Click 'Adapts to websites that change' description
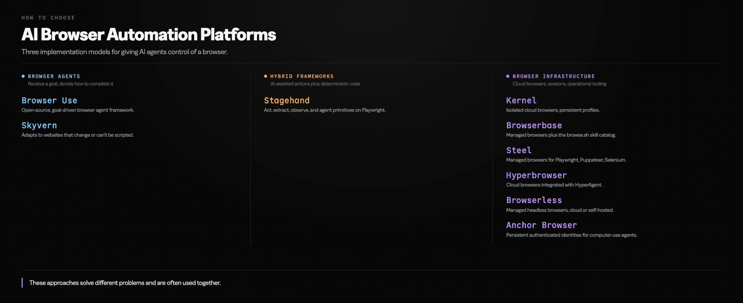The height and width of the screenshot is (303, 743). tap(77, 135)
